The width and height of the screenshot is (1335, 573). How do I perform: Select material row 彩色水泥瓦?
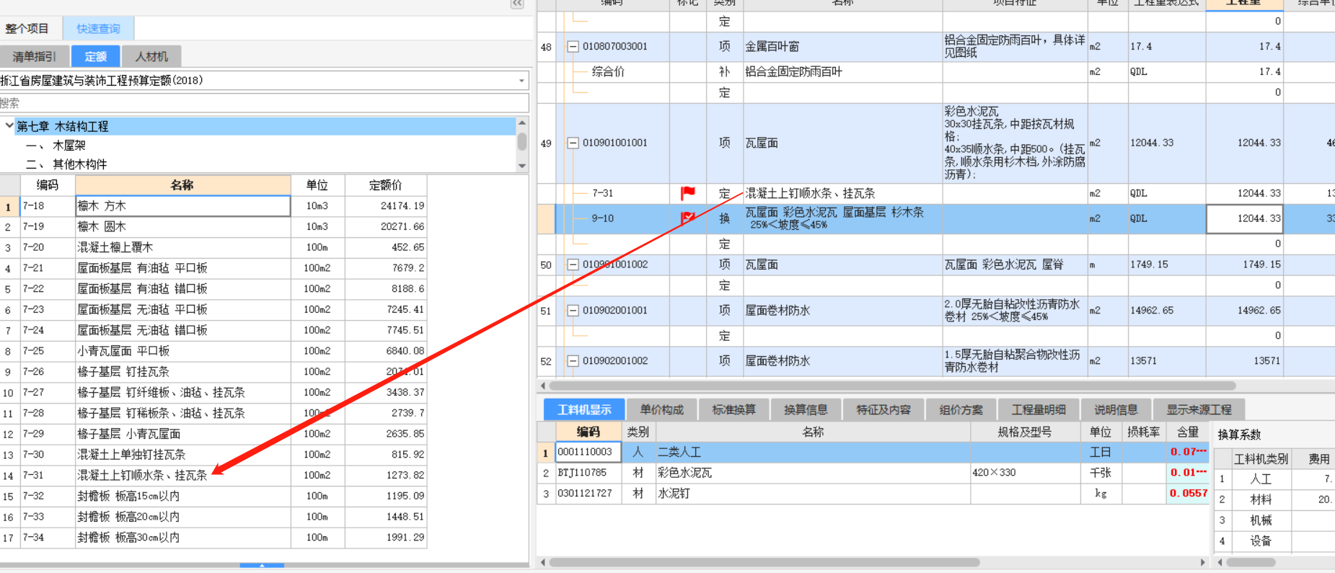coord(873,473)
